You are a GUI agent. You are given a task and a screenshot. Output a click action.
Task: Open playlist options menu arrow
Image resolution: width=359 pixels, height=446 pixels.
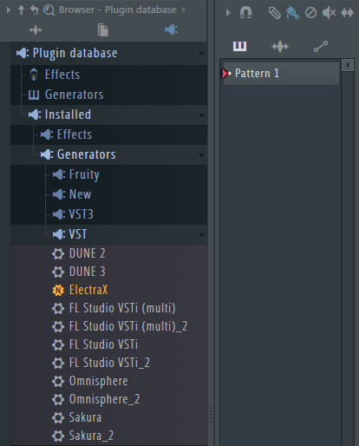coord(228,12)
